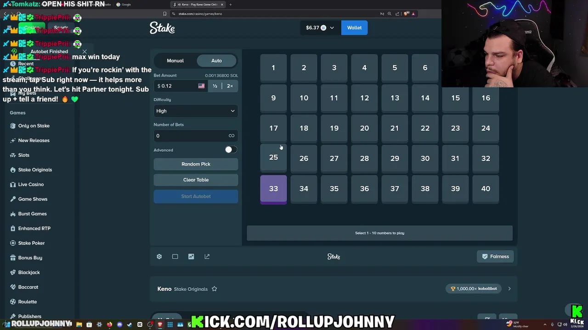The height and width of the screenshot is (330, 588).
Task: Select Keno tile number 12
Action: pos(364,98)
